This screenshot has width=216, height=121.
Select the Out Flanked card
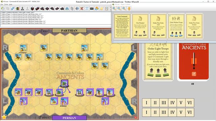(x=140, y=26)
